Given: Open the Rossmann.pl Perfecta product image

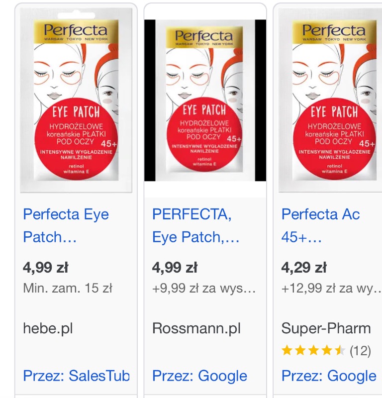Looking at the screenshot, I should (x=205, y=99).
